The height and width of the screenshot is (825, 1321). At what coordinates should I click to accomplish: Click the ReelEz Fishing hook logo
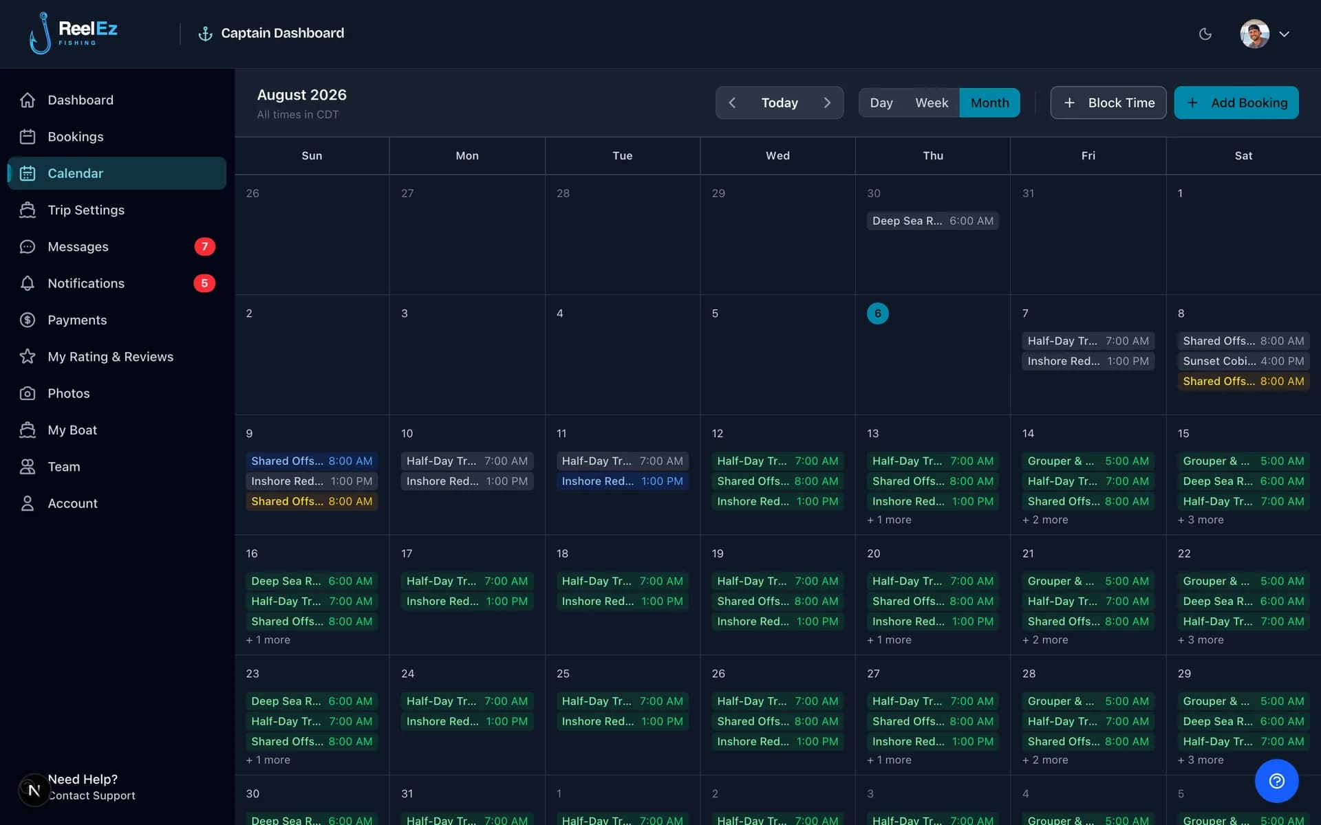pos(73,33)
